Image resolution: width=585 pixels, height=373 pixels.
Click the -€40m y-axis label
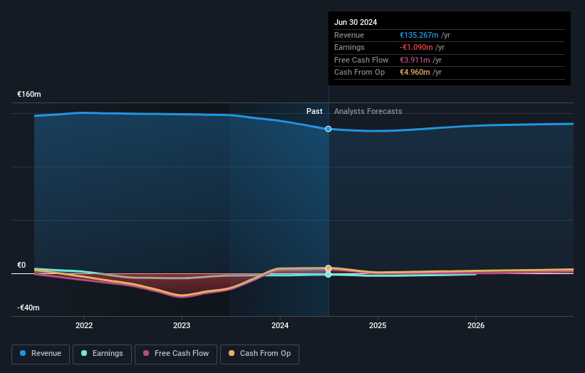coord(29,308)
